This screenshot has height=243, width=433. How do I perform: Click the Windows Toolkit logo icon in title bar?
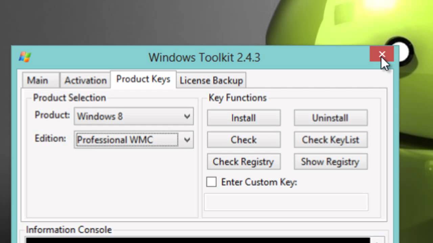25,57
